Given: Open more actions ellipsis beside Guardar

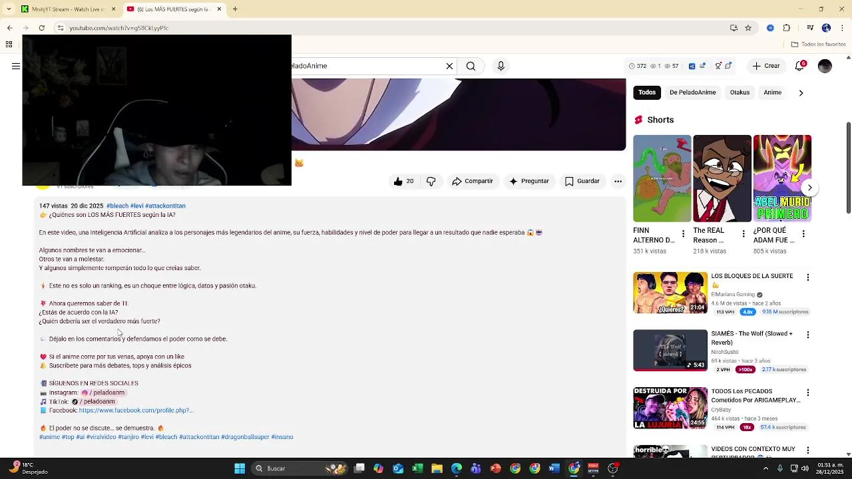Looking at the screenshot, I should [618, 181].
